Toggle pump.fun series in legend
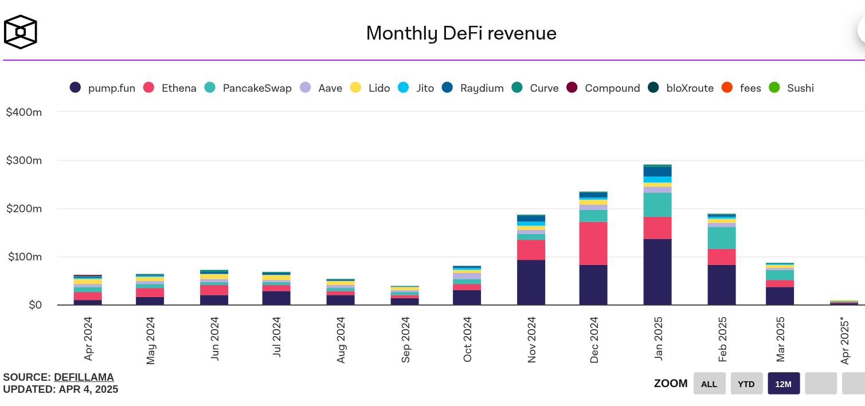The height and width of the screenshot is (406, 865). tap(103, 88)
